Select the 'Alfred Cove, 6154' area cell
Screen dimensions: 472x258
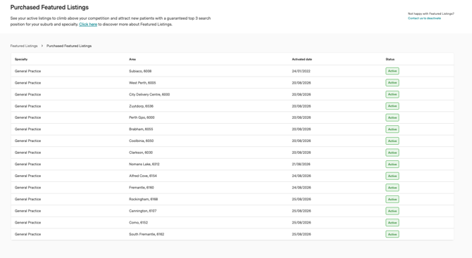click(143, 176)
